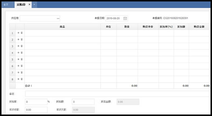
Task: Expand the tab list dropdown arrow
Action: tap(34, 5)
